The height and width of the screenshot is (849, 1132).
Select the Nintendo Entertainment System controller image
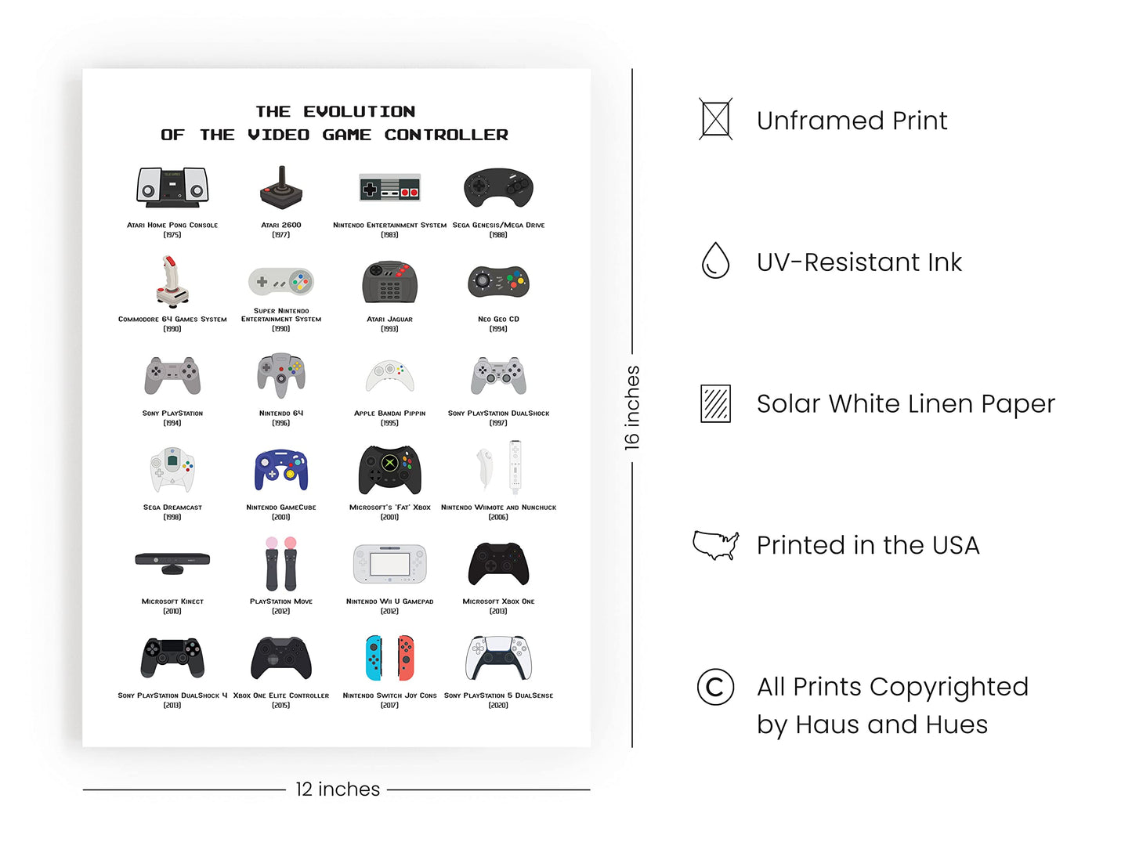coord(389,189)
